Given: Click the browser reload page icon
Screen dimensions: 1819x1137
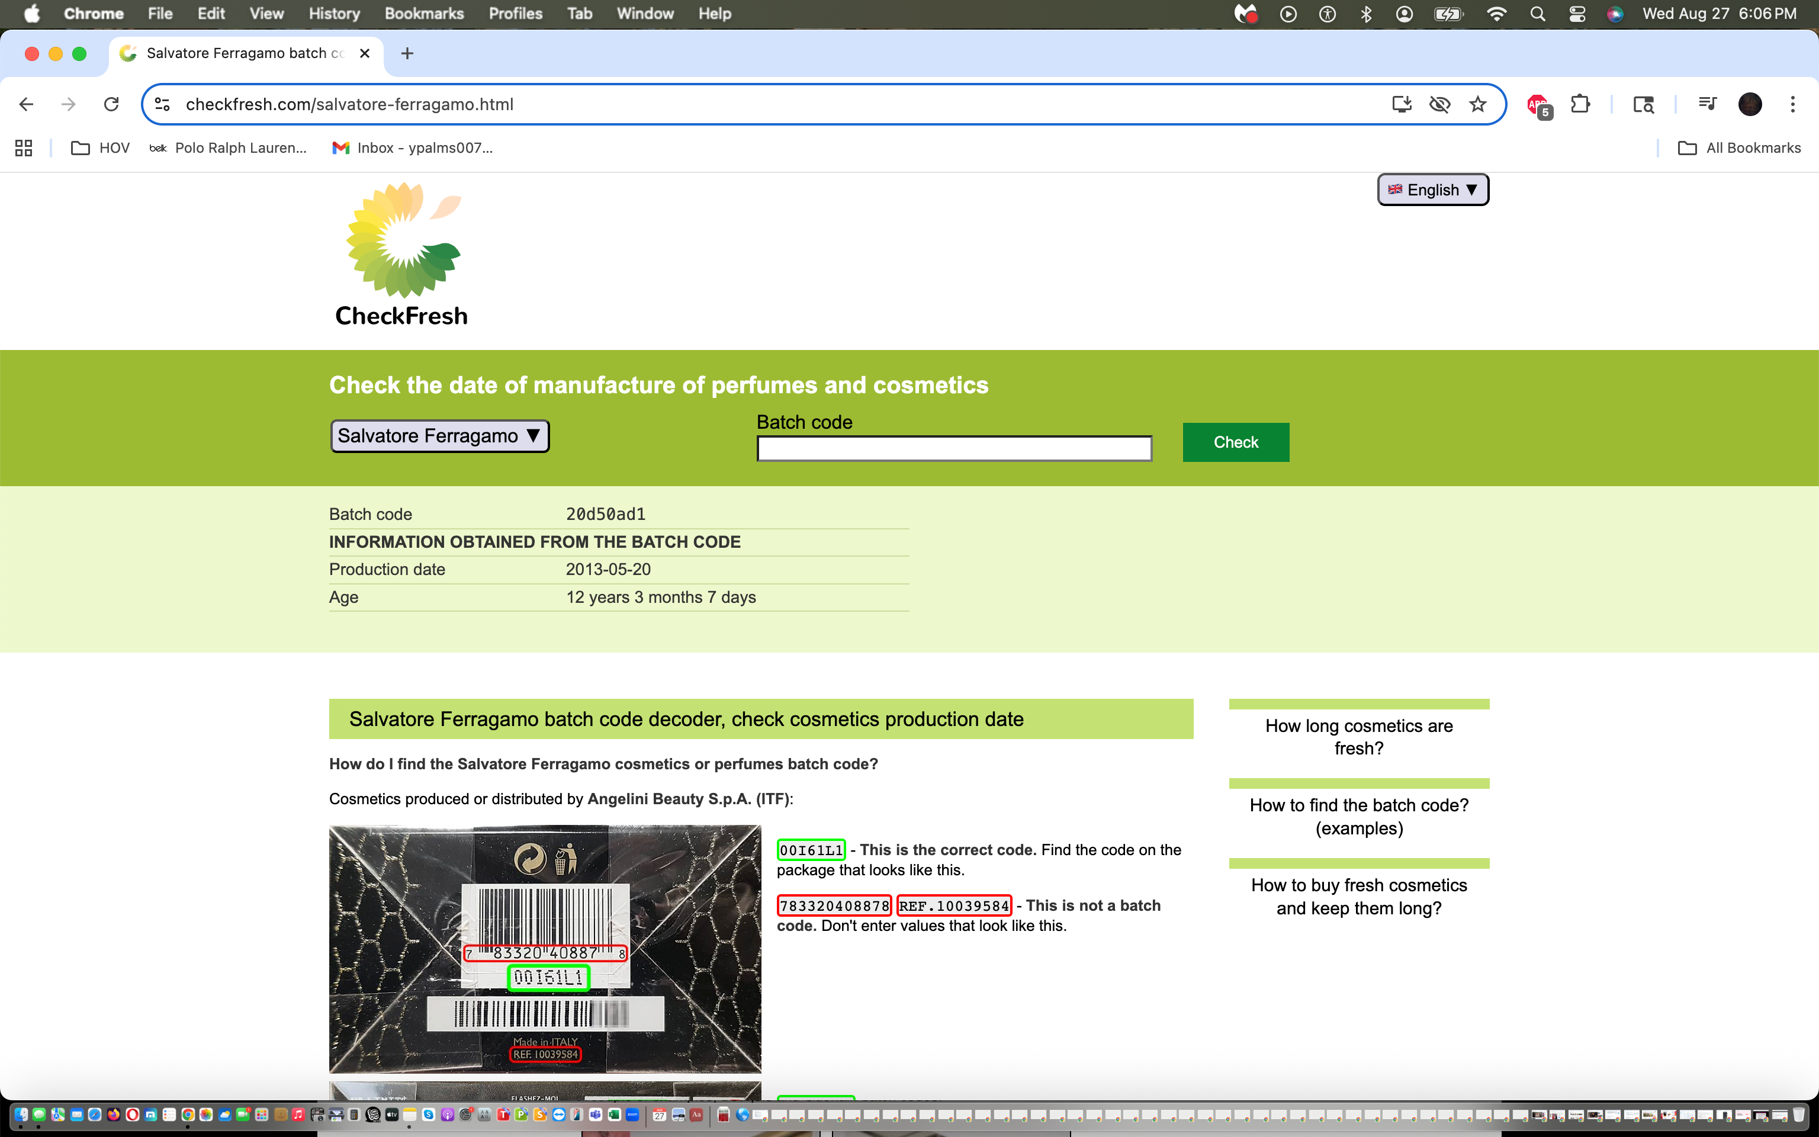Looking at the screenshot, I should tap(111, 105).
